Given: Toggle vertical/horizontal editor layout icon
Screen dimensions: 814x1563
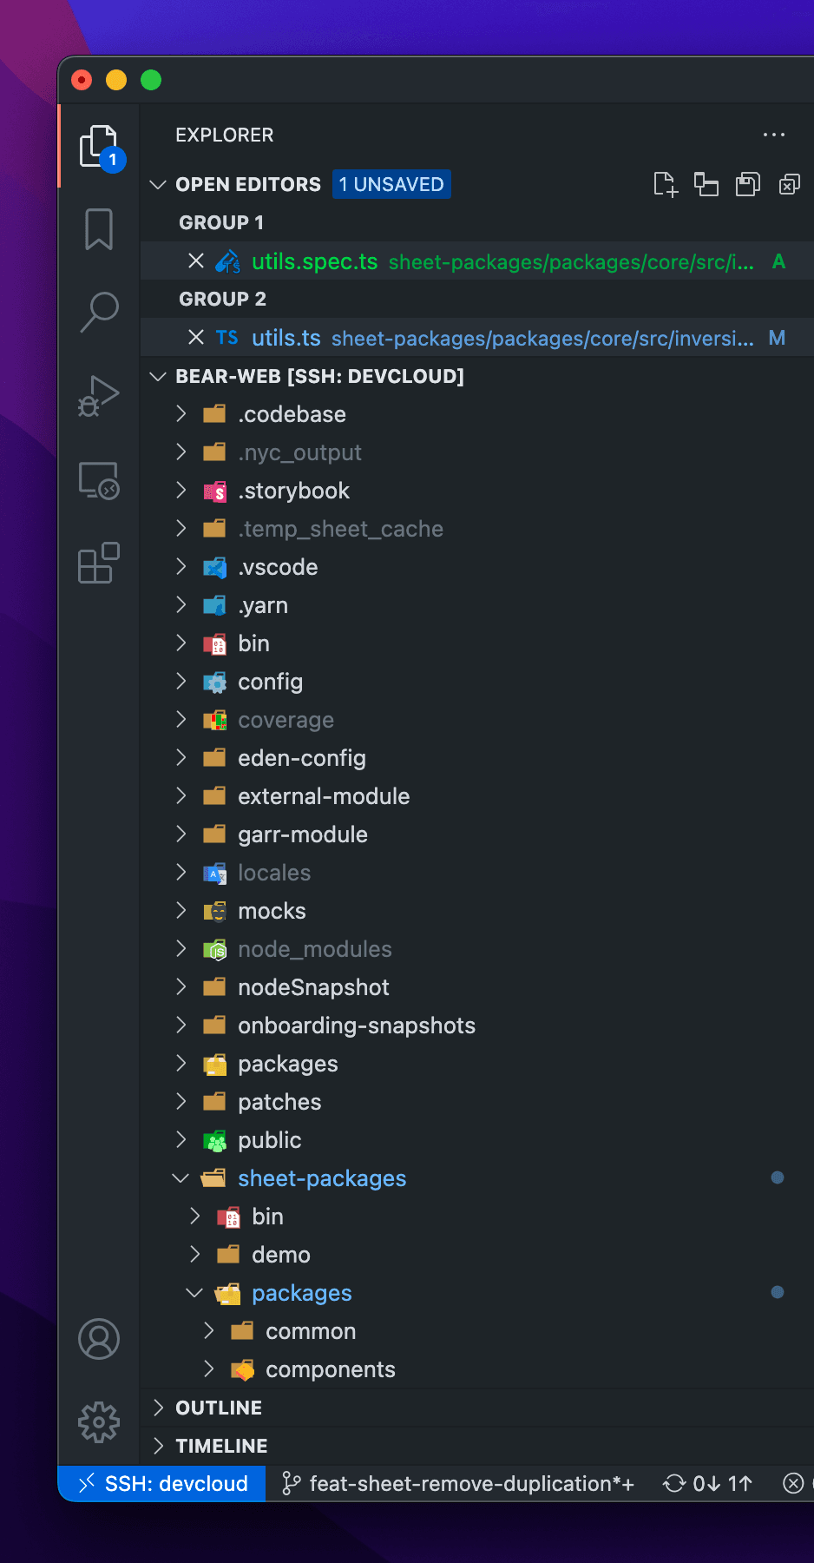Looking at the screenshot, I should (x=706, y=184).
